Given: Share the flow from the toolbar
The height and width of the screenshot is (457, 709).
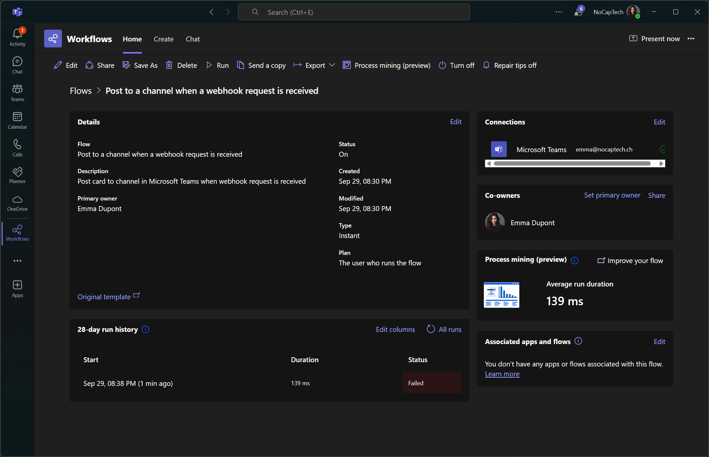Looking at the screenshot, I should tap(100, 65).
